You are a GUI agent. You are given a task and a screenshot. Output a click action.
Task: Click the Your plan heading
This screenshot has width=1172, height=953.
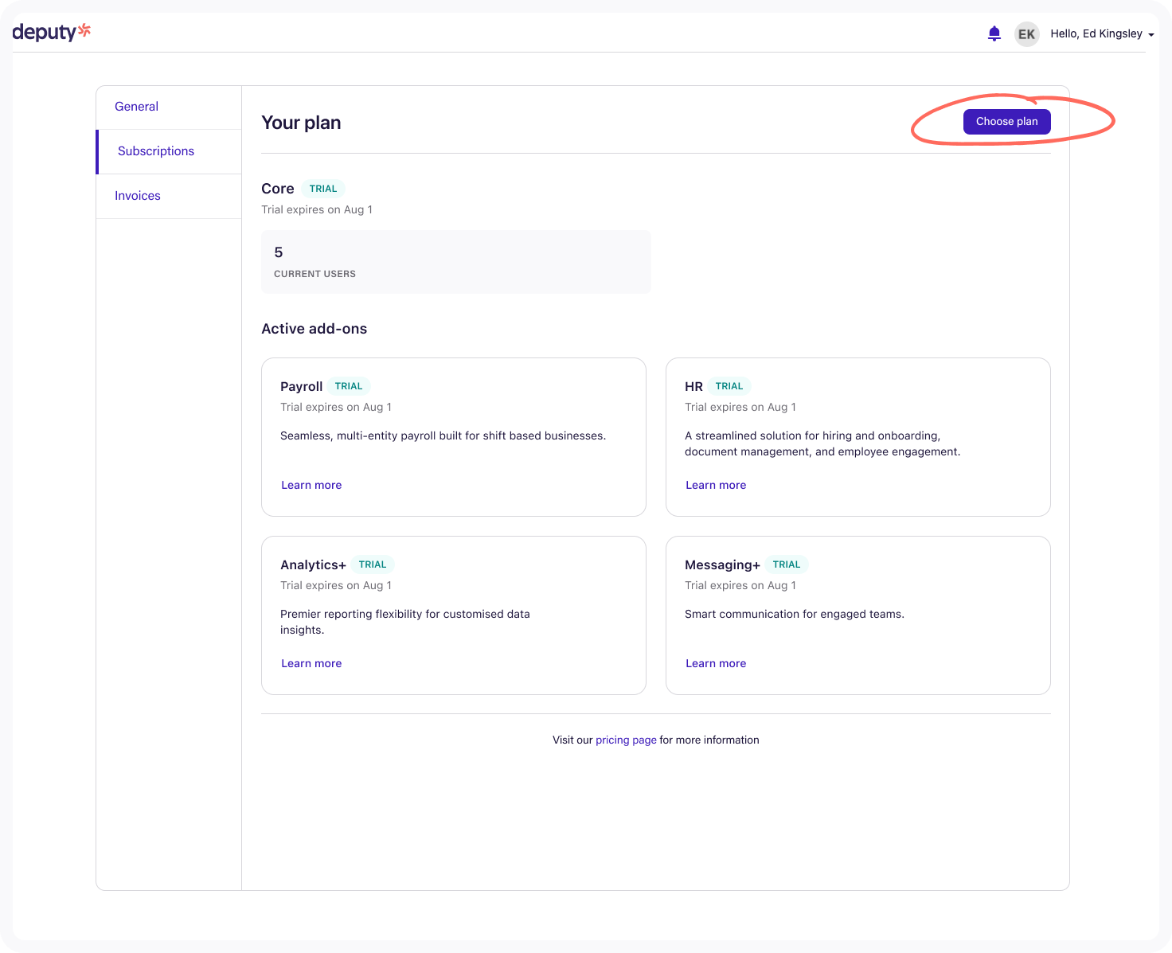pyautogui.click(x=301, y=123)
